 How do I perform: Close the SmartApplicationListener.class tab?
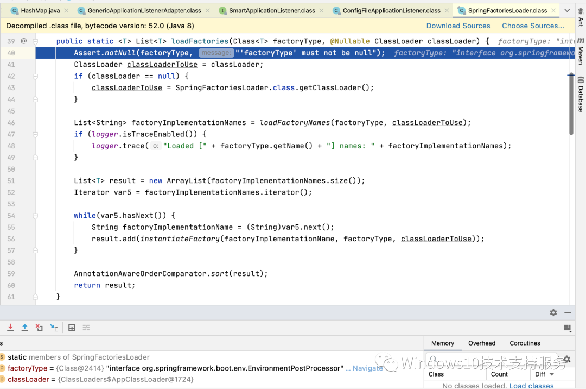(321, 10)
